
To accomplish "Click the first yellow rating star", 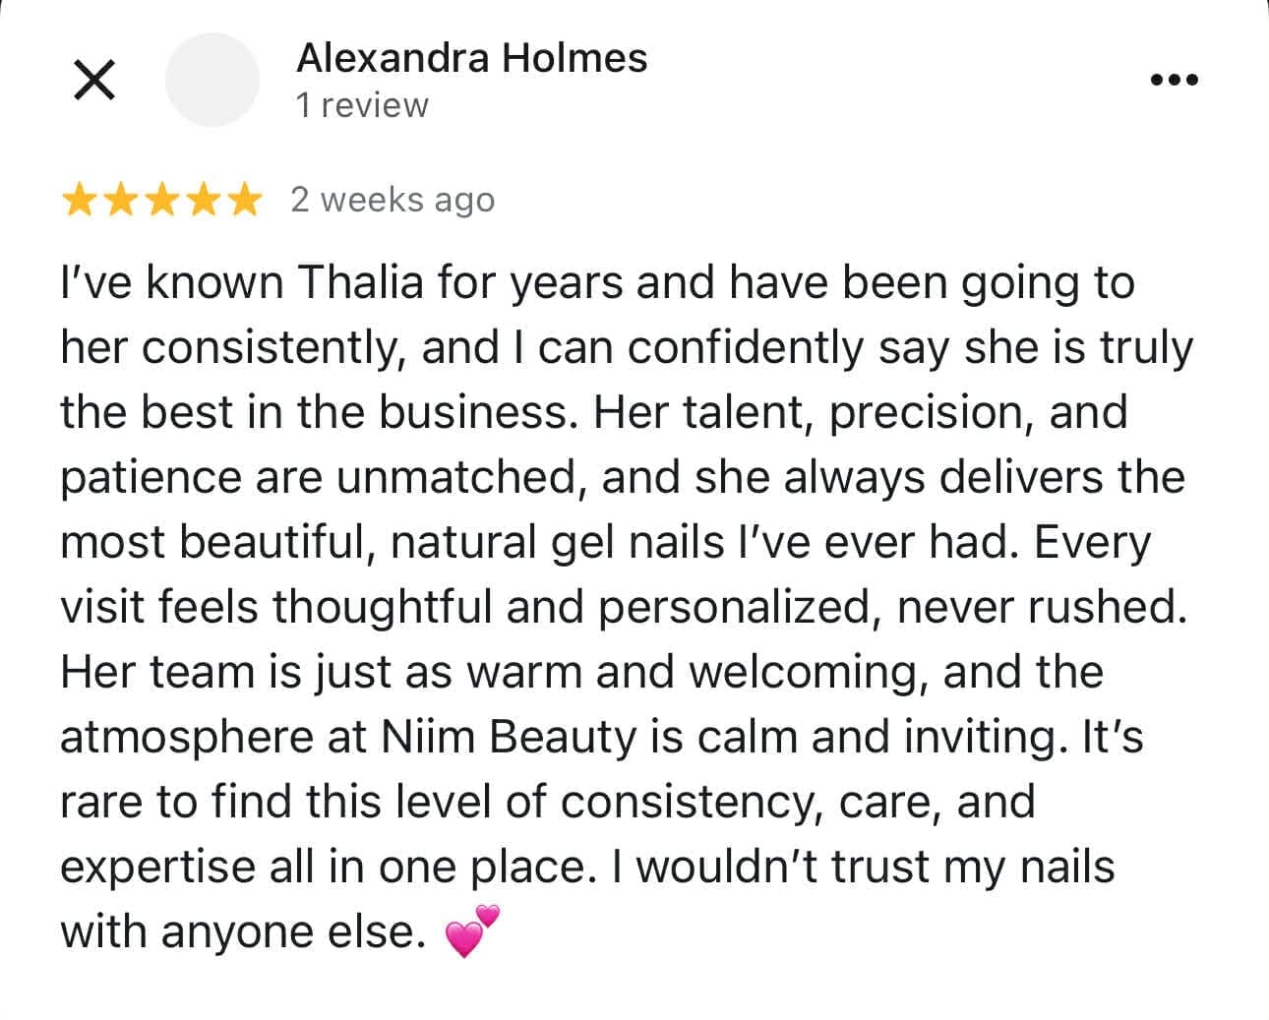I will [78, 201].
